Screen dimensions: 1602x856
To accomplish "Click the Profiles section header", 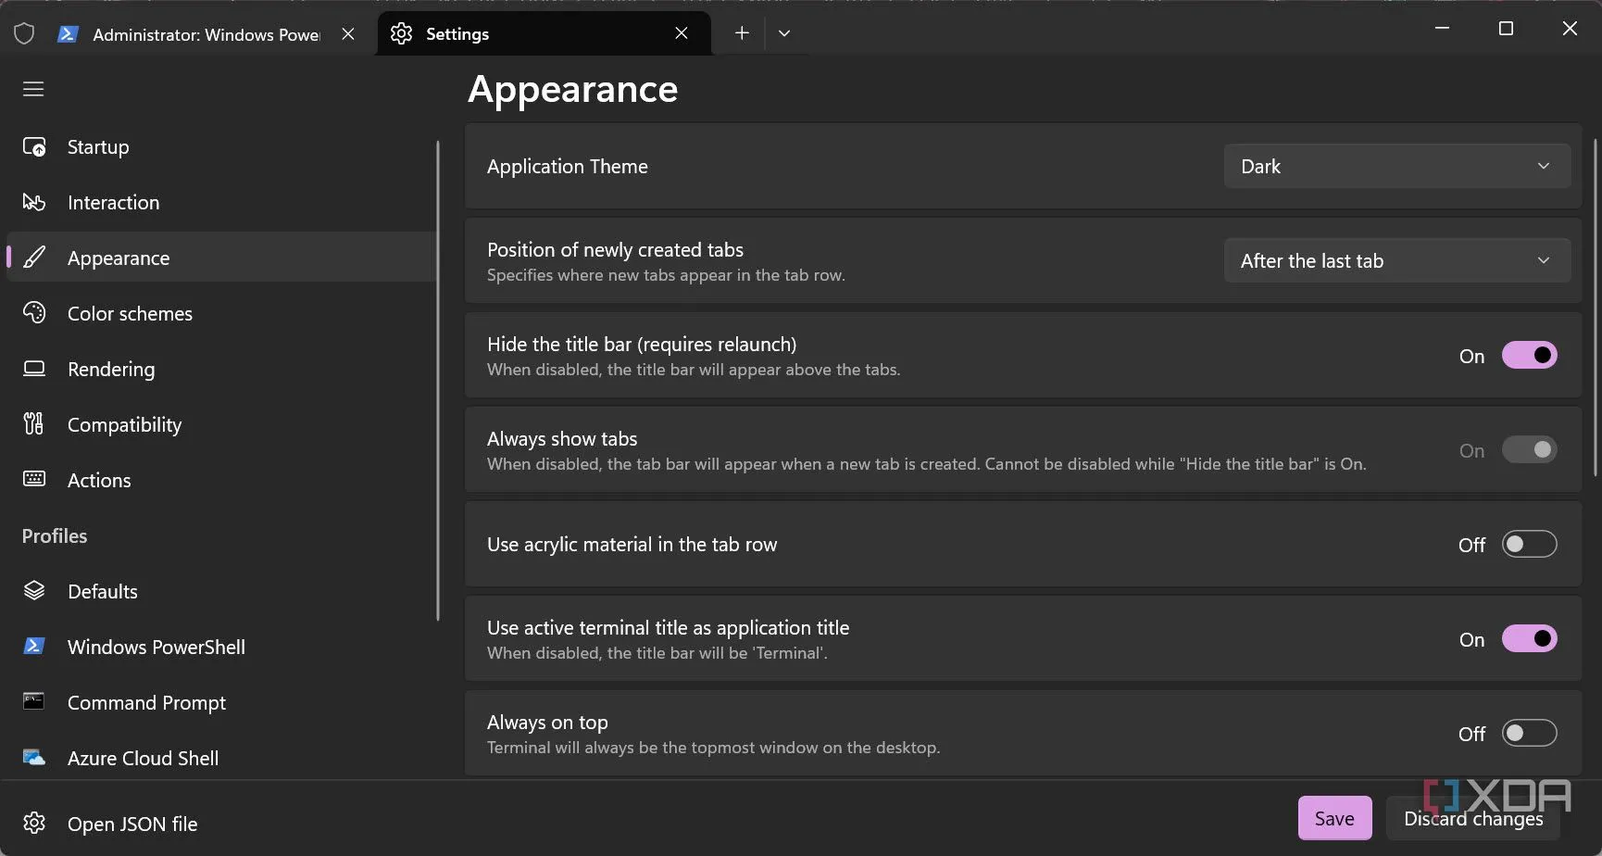I will 55,535.
